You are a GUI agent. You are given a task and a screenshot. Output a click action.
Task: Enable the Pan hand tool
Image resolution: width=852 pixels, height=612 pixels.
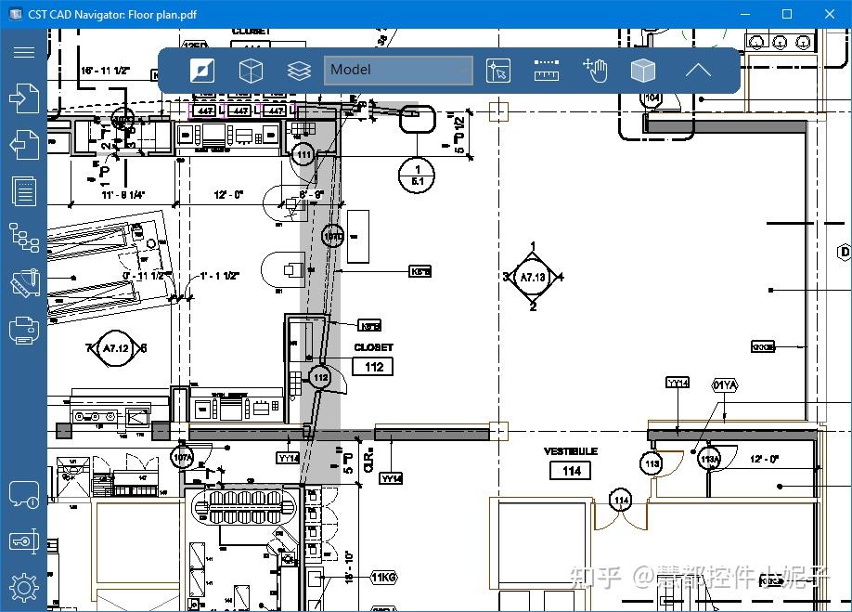pyautogui.click(x=595, y=70)
